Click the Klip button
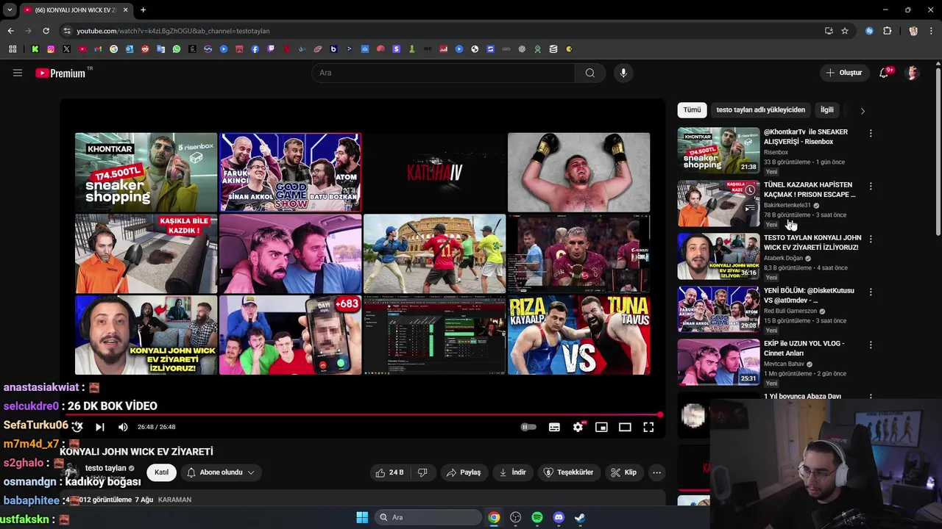 tap(624, 472)
